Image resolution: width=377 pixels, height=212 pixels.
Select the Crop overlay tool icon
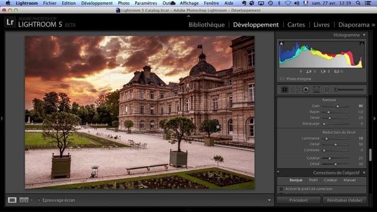285,90
